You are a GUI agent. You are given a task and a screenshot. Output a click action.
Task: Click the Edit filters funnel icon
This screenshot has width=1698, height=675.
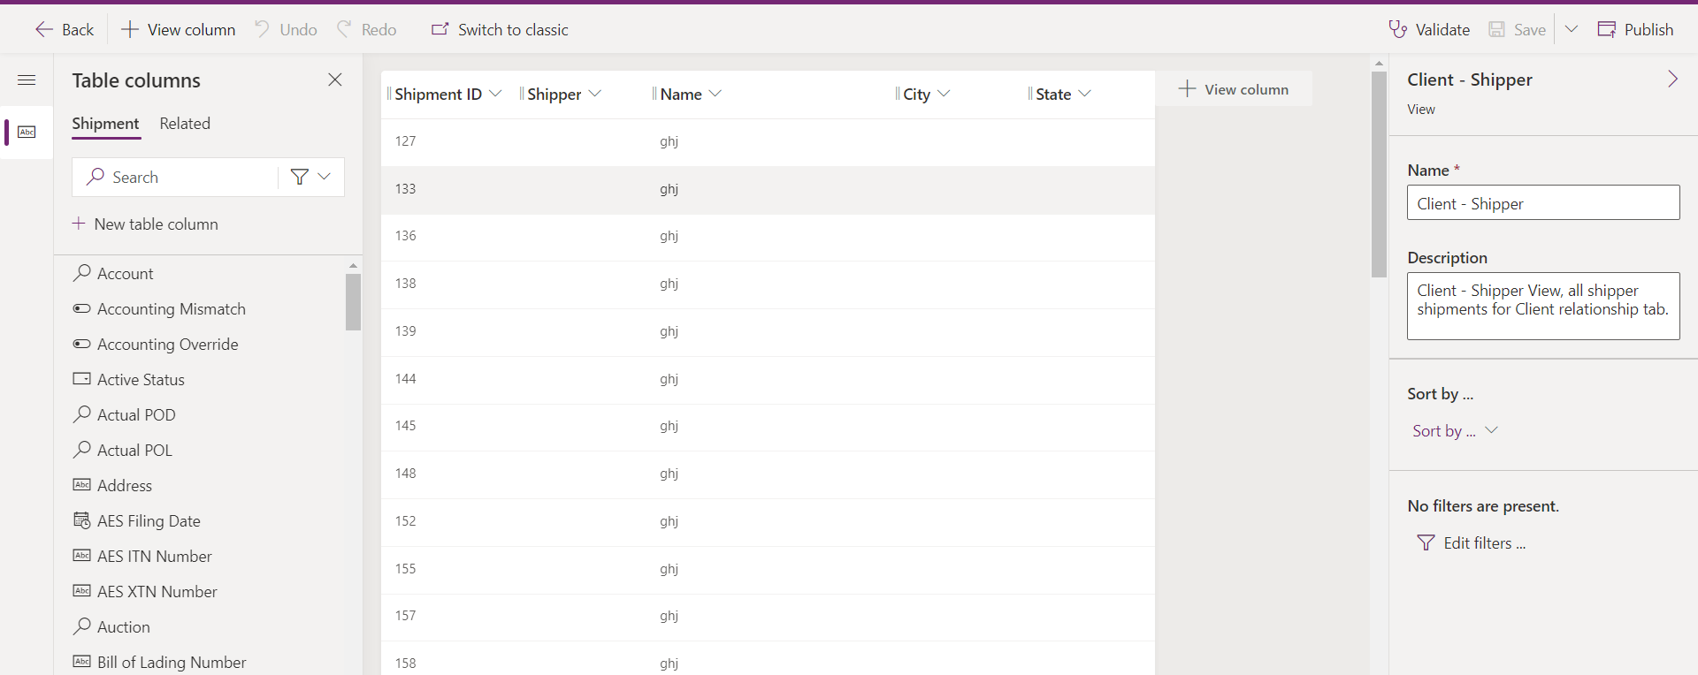click(1426, 543)
